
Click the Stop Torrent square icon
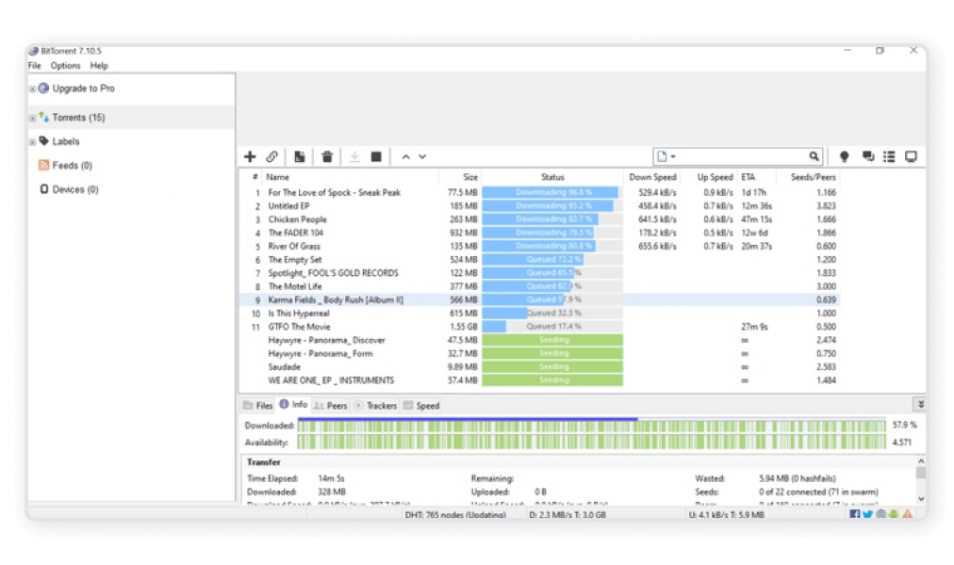[376, 156]
